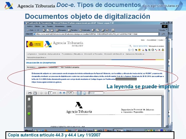Open the agenciatributaria.gob.es link in legend
Image resolution: width=186 pixels, height=139 pixels.
click(47, 82)
